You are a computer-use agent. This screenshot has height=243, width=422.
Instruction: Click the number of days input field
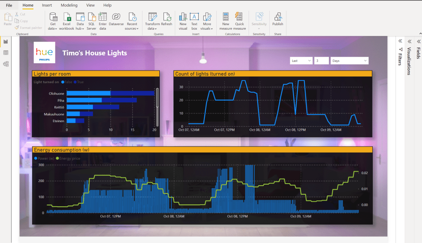click(x=321, y=61)
